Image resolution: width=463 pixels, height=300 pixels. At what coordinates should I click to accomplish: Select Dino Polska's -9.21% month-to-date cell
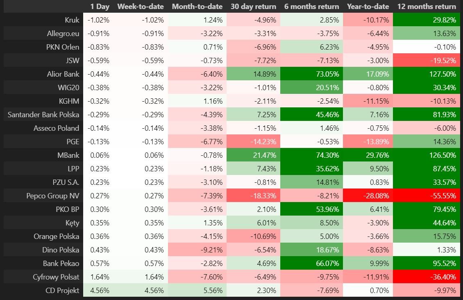197,250
